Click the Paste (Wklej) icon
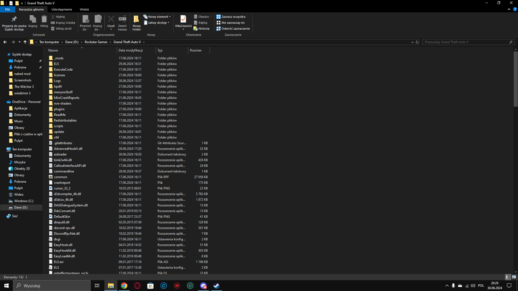 coord(44,19)
